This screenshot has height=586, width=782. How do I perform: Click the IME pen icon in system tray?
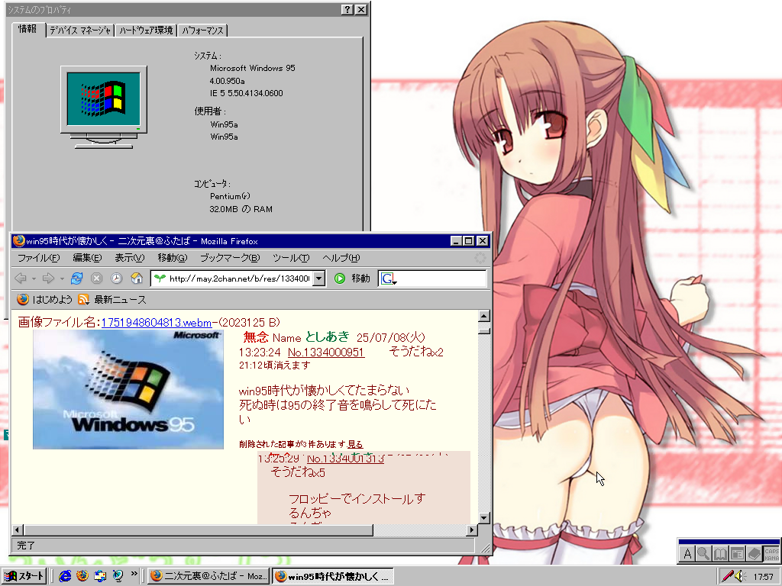(x=728, y=577)
